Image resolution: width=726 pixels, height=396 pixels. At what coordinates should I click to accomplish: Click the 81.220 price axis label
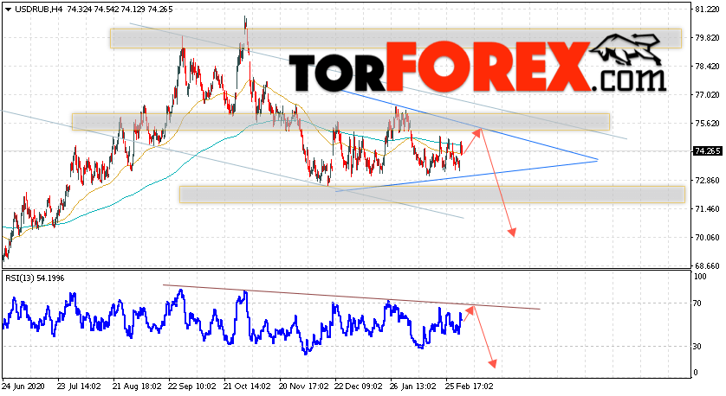pos(708,10)
